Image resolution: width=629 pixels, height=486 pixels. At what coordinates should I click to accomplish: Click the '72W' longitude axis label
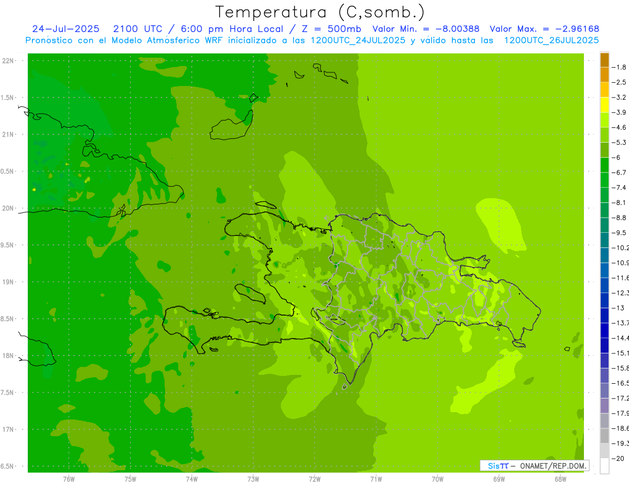pos(314,479)
